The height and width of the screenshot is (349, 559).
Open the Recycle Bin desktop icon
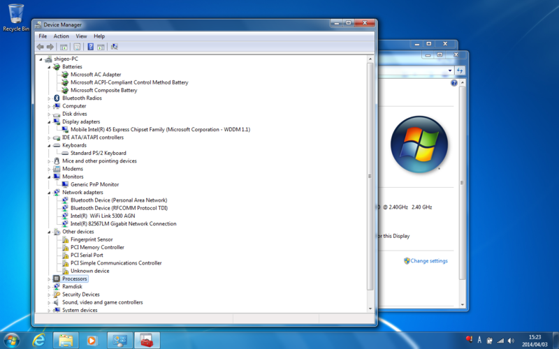click(x=16, y=17)
